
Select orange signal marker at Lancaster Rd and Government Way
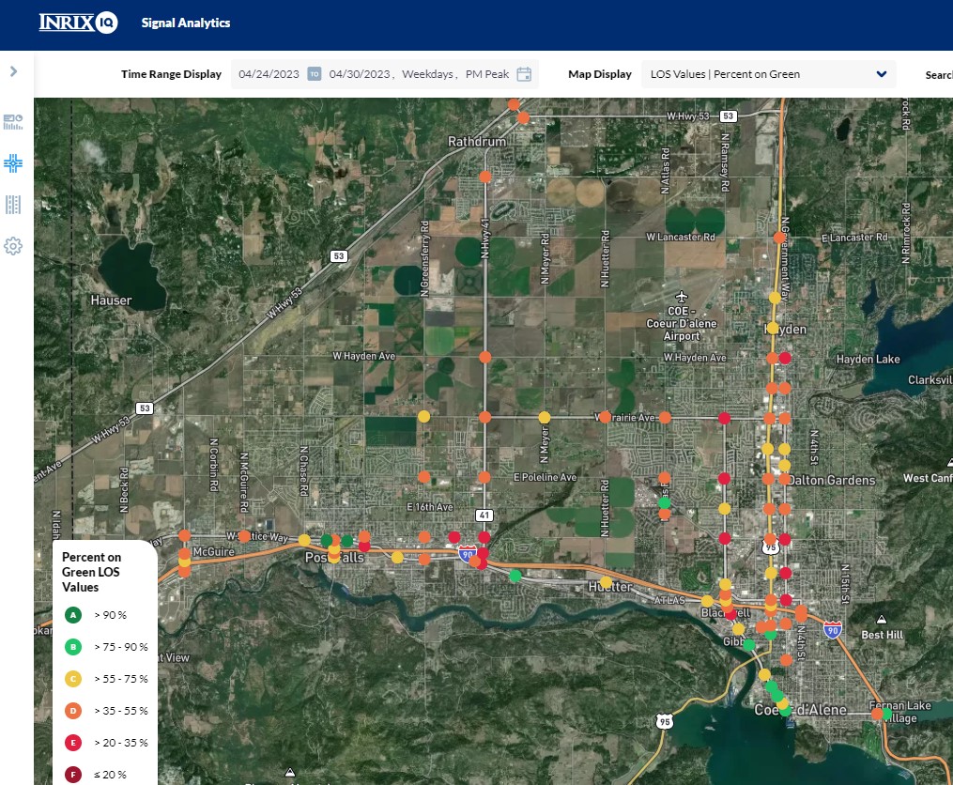(x=779, y=238)
